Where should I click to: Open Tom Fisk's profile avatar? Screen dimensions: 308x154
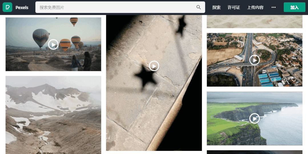pyautogui.click(x=214, y=79)
